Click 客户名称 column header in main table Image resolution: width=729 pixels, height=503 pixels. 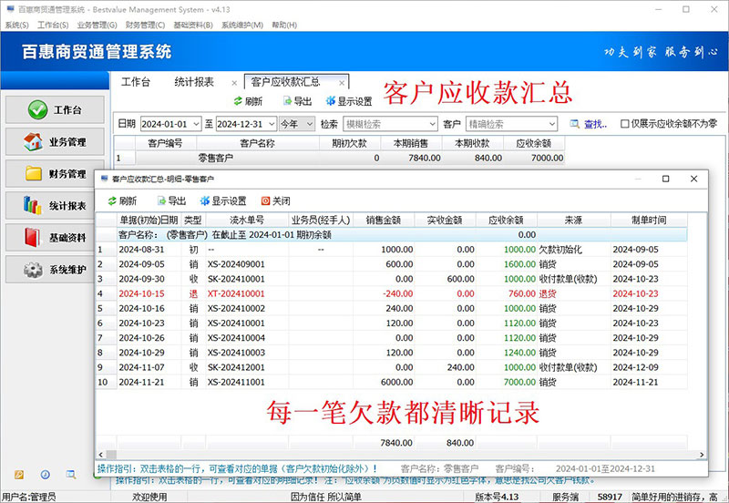[258, 143]
